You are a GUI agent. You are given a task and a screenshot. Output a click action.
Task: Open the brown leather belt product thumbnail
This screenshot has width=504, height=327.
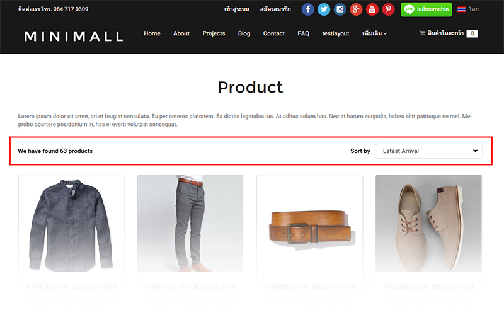point(309,224)
